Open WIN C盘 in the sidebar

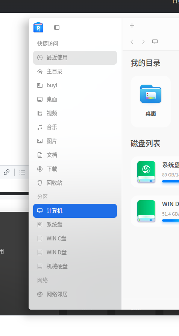75,239
